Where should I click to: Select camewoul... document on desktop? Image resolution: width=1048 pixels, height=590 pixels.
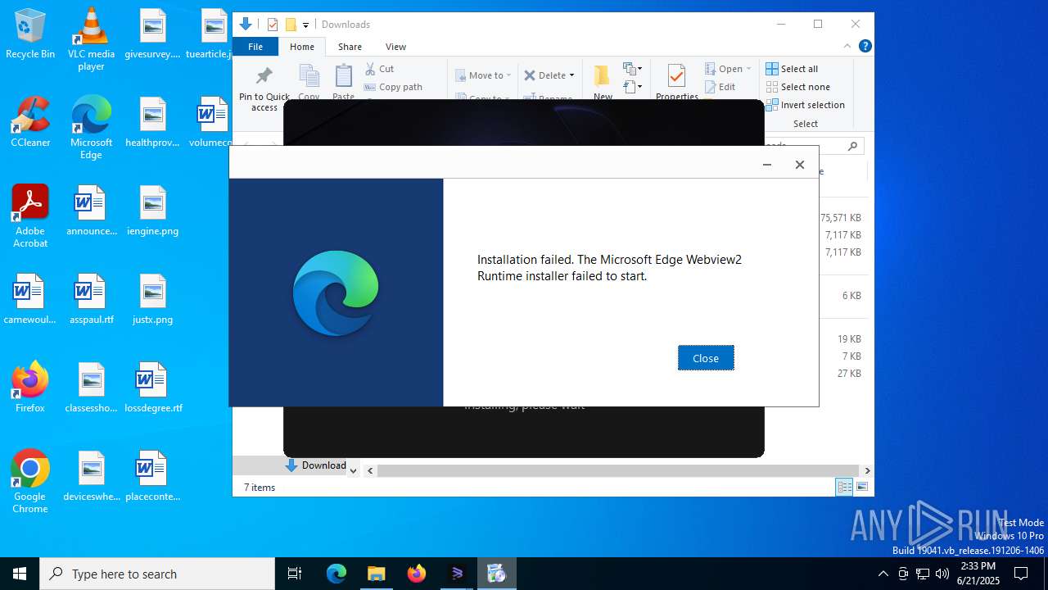tap(30, 299)
